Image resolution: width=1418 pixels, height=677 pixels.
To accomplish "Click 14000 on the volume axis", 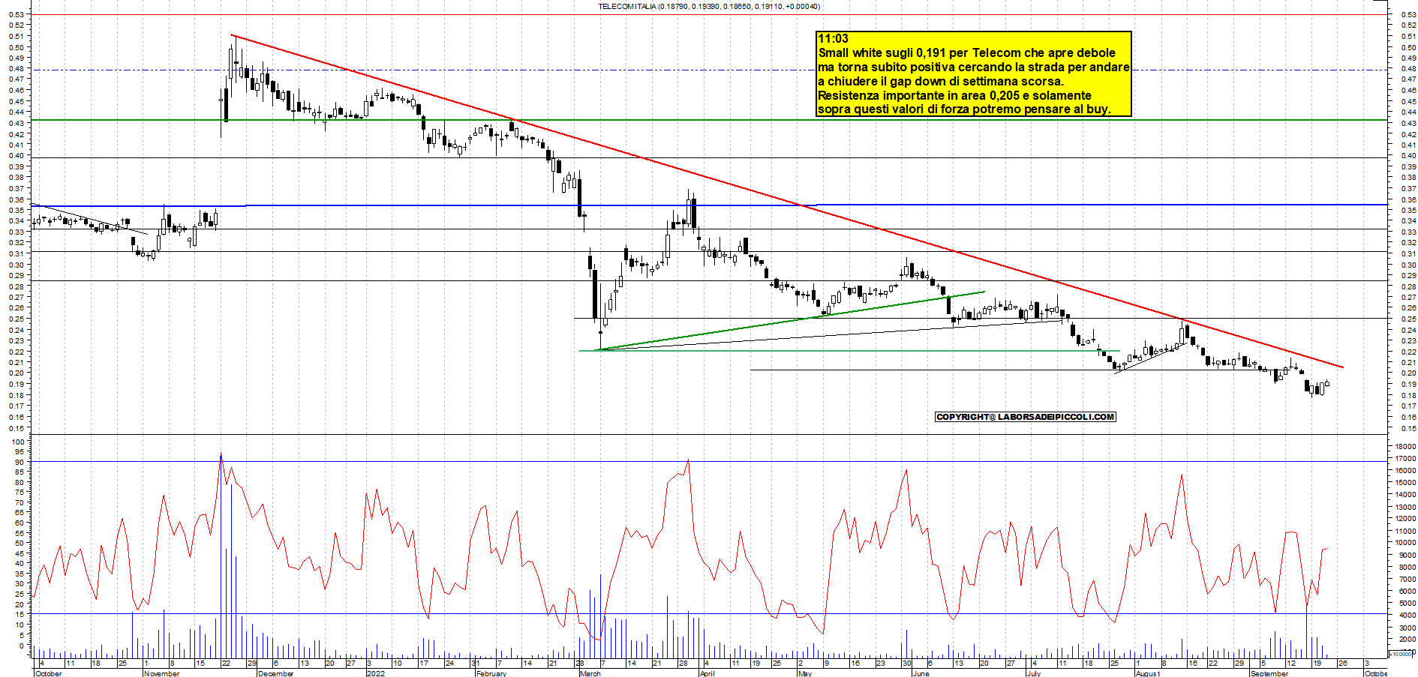I will [x=1405, y=494].
